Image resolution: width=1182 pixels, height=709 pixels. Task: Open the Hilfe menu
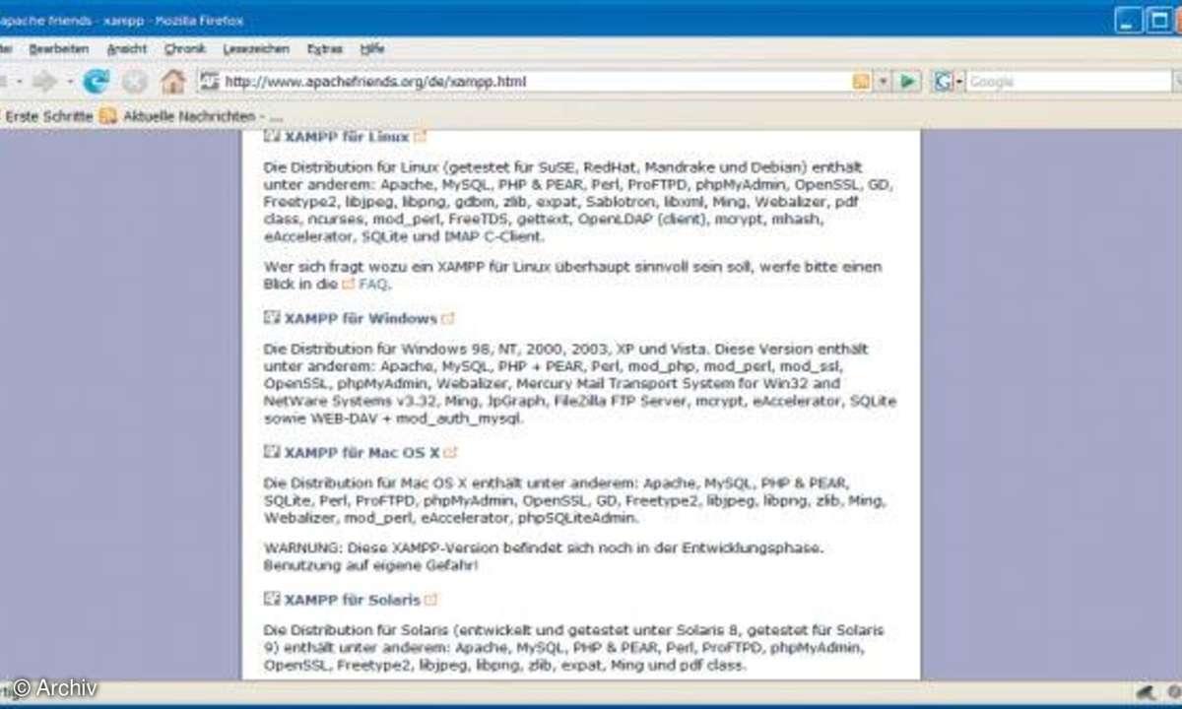click(x=372, y=48)
